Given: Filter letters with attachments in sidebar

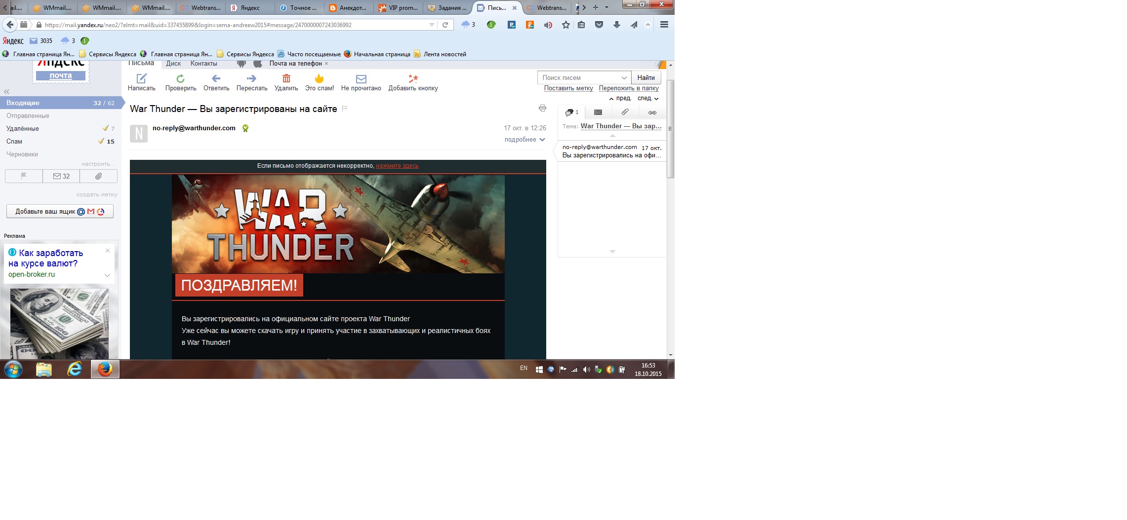Looking at the screenshot, I should pyautogui.click(x=99, y=176).
